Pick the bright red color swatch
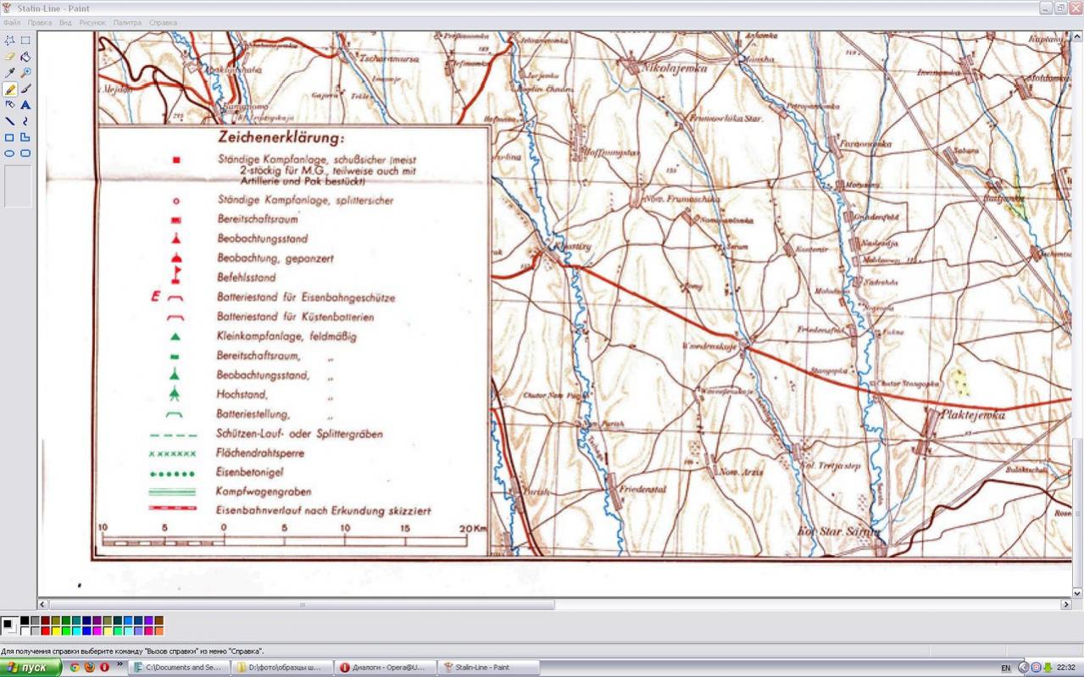Viewport: 1084px width, 677px height. (x=45, y=631)
